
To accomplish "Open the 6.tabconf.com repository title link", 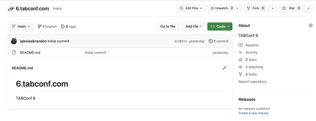I will click(x=32, y=8).
